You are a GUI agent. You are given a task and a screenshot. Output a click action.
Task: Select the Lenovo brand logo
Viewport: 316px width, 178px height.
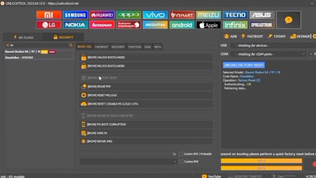102,25
